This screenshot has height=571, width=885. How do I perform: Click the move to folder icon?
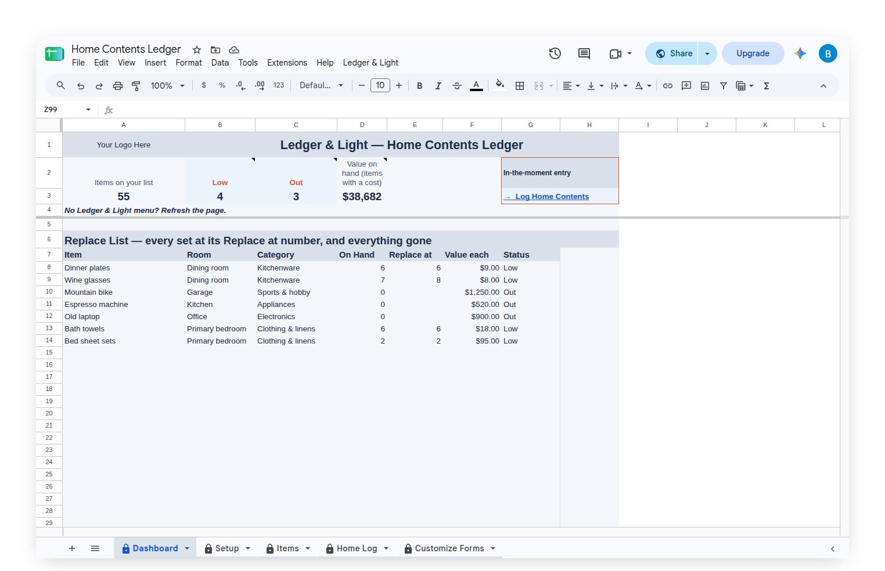(215, 50)
